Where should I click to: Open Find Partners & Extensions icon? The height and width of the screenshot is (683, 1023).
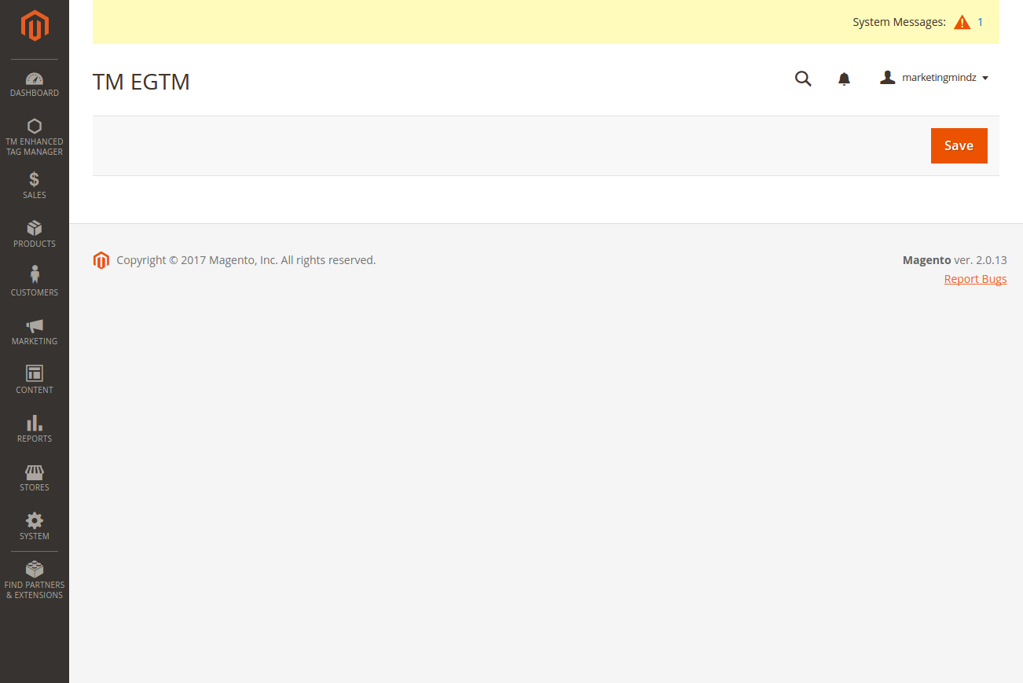pos(35,569)
